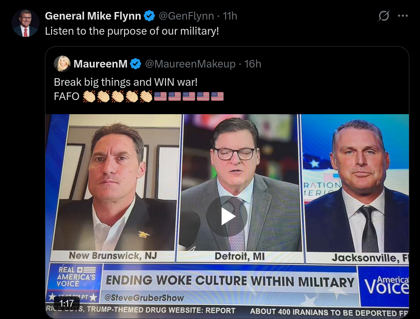Click the @GenFlynn handle

187,16
